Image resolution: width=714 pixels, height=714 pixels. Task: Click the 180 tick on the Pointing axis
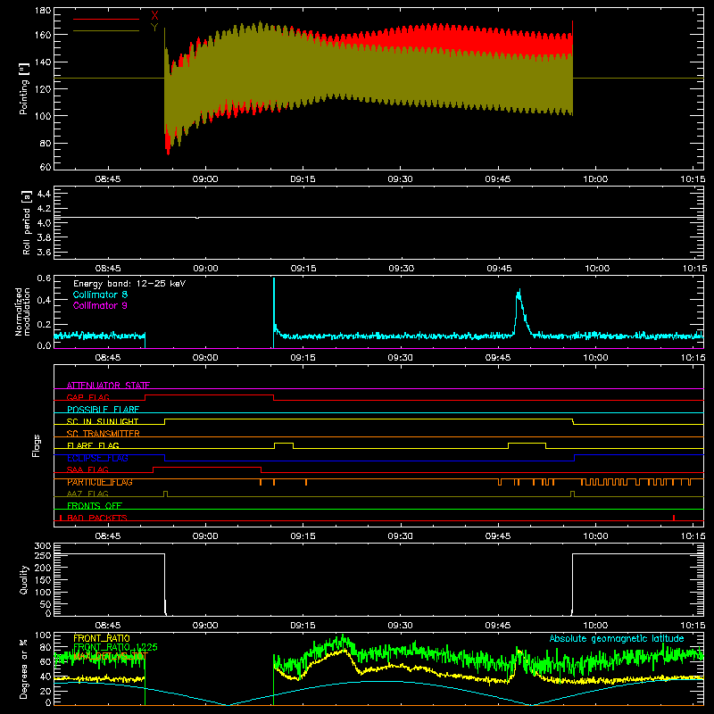coord(43,11)
